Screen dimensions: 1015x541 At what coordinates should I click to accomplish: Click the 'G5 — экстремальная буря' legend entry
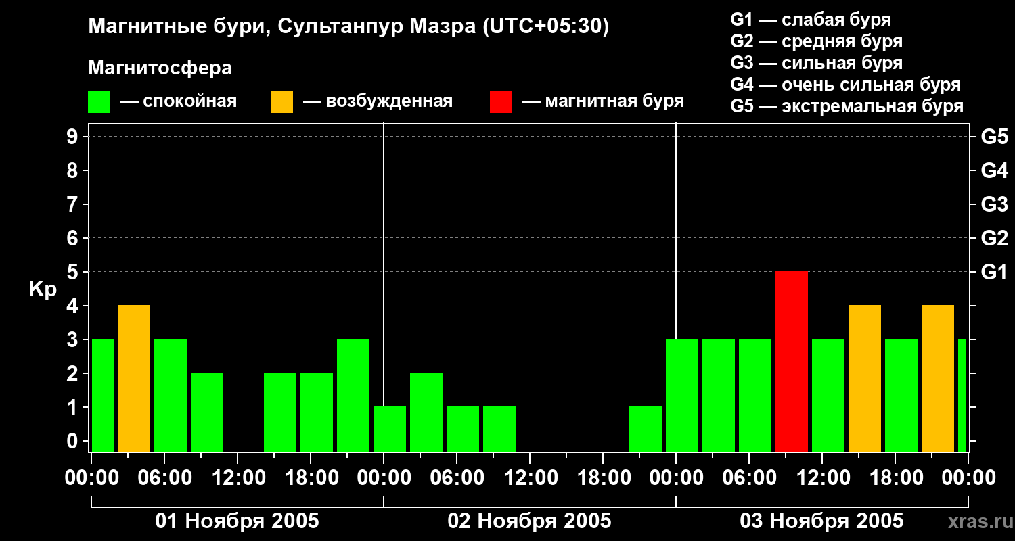(x=847, y=106)
